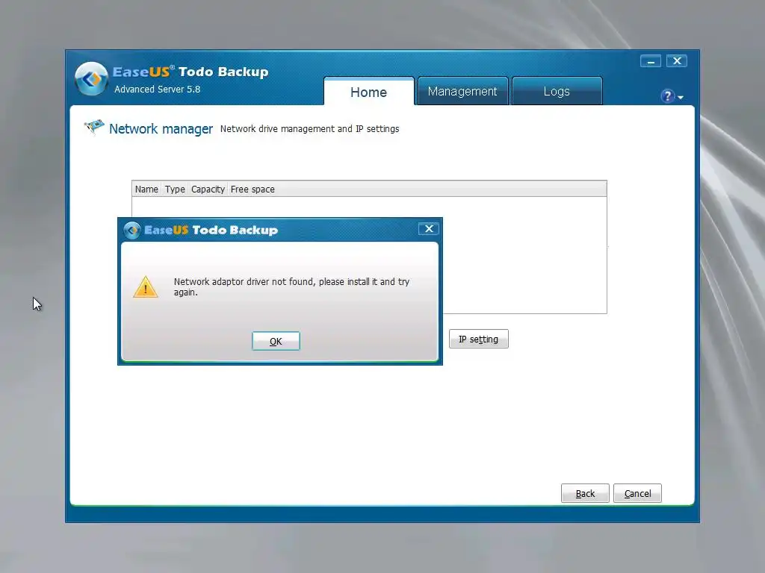Screen dimensions: 765x573
Task: Open the IP setting button
Action: 479,339
